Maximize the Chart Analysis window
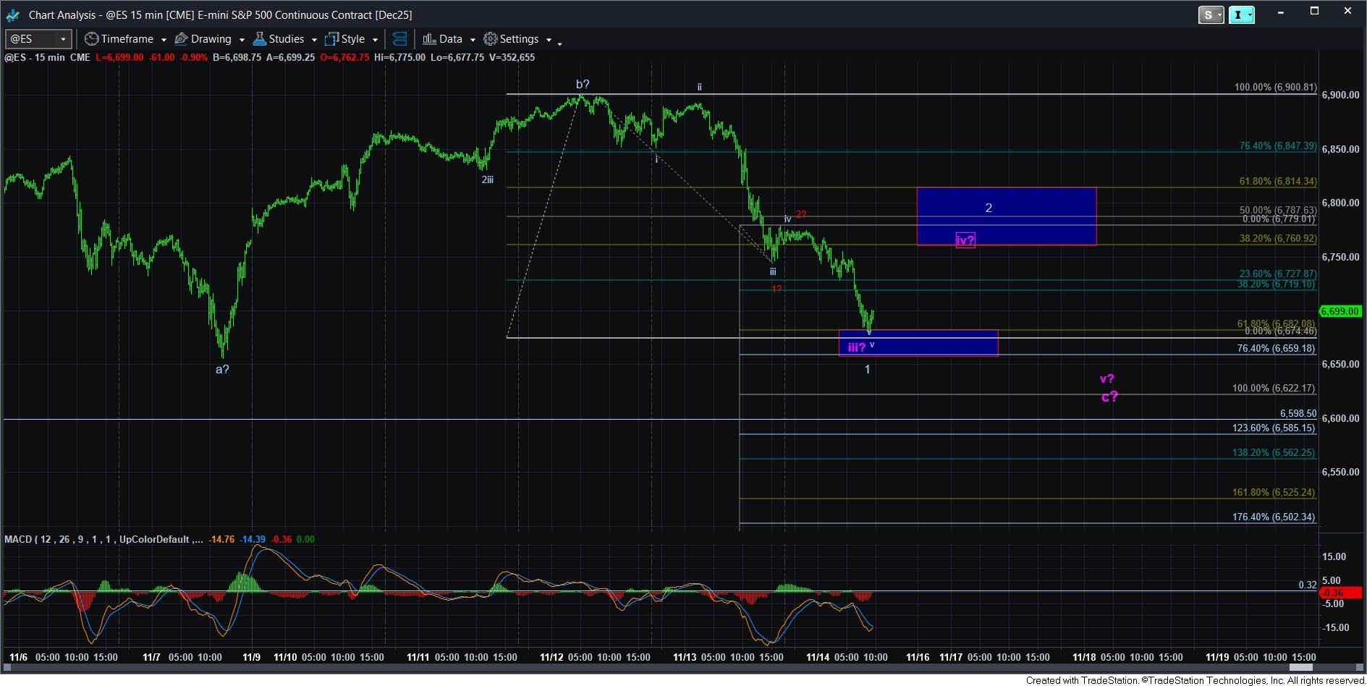The height and width of the screenshot is (686, 1367). pyautogui.click(x=1314, y=12)
